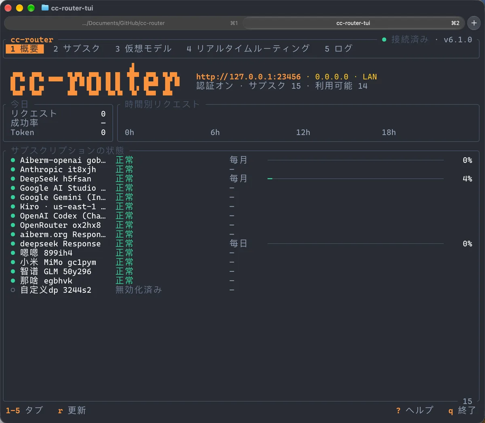Click the 嗯嗯 899ih4 status dot
Image resolution: width=485 pixels, height=423 pixels.
pyautogui.click(x=13, y=253)
